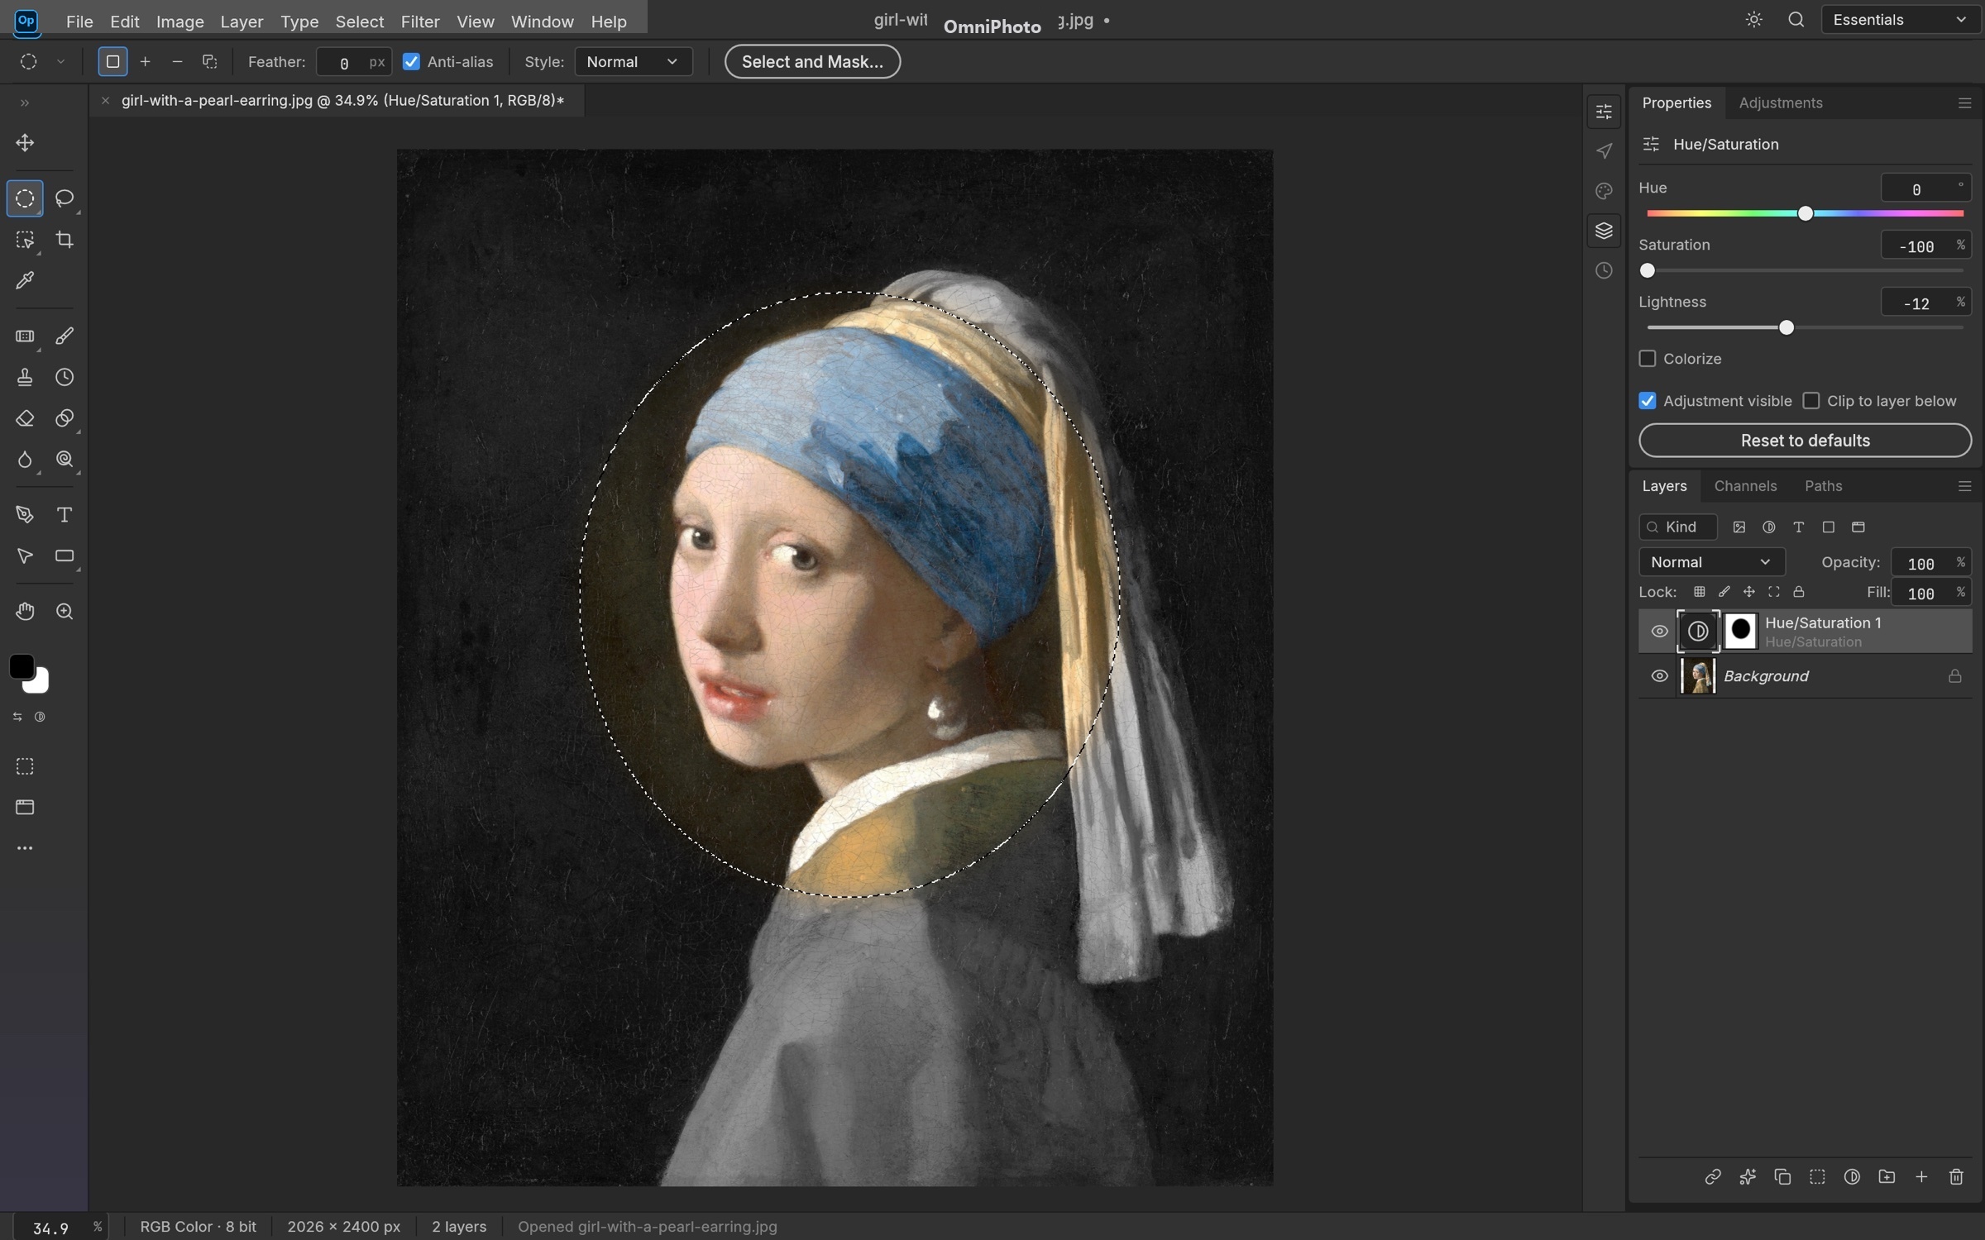Click the new adjustment layer icon

pyautogui.click(x=1852, y=1176)
